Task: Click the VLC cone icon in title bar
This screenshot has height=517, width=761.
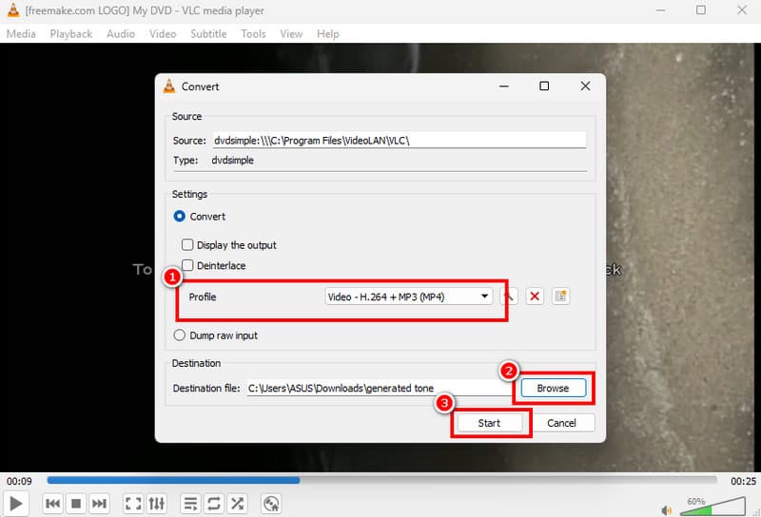Action: click(13, 10)
